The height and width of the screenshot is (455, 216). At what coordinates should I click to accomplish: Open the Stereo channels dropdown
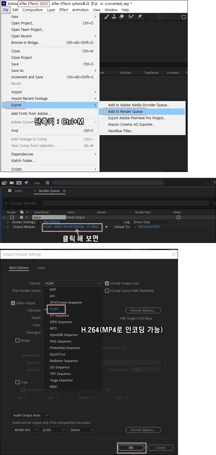(x=81, y=430)
